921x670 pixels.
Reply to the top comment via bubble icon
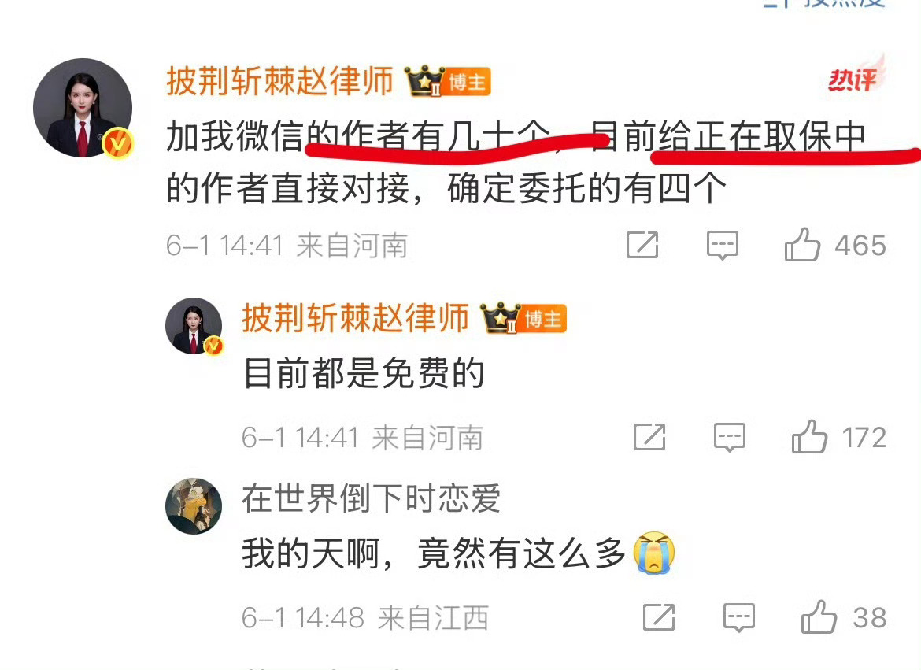[x=722, y=245]
